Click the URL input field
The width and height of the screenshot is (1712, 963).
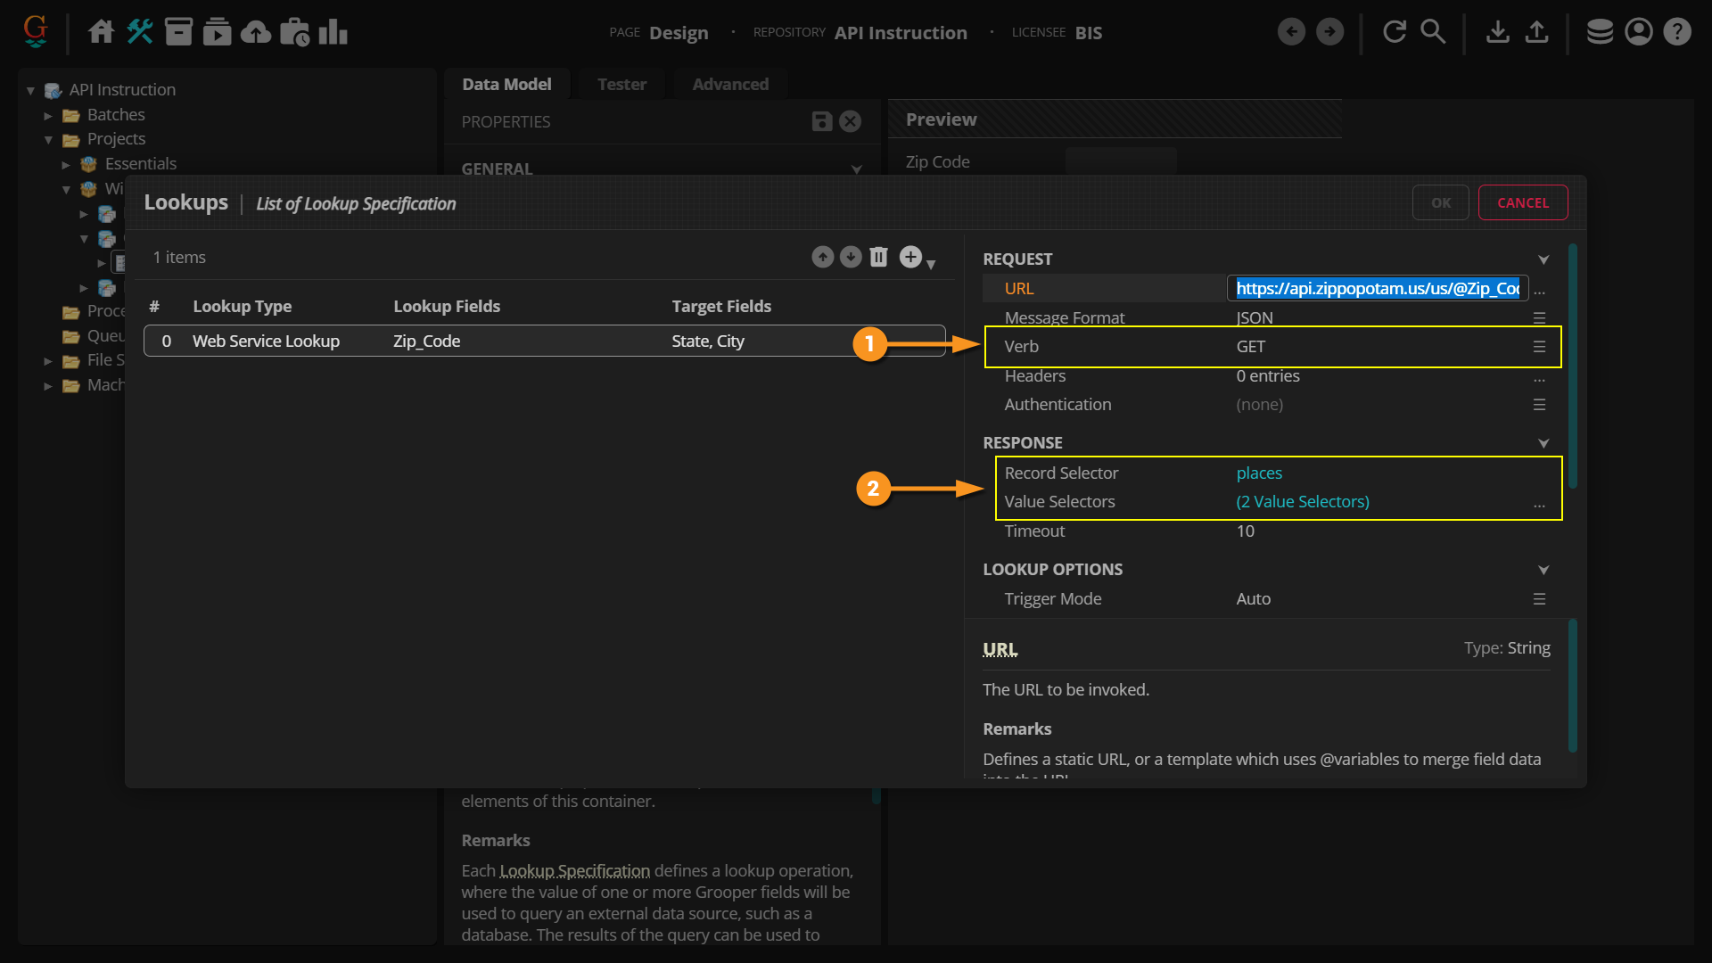pos(1377,289)
